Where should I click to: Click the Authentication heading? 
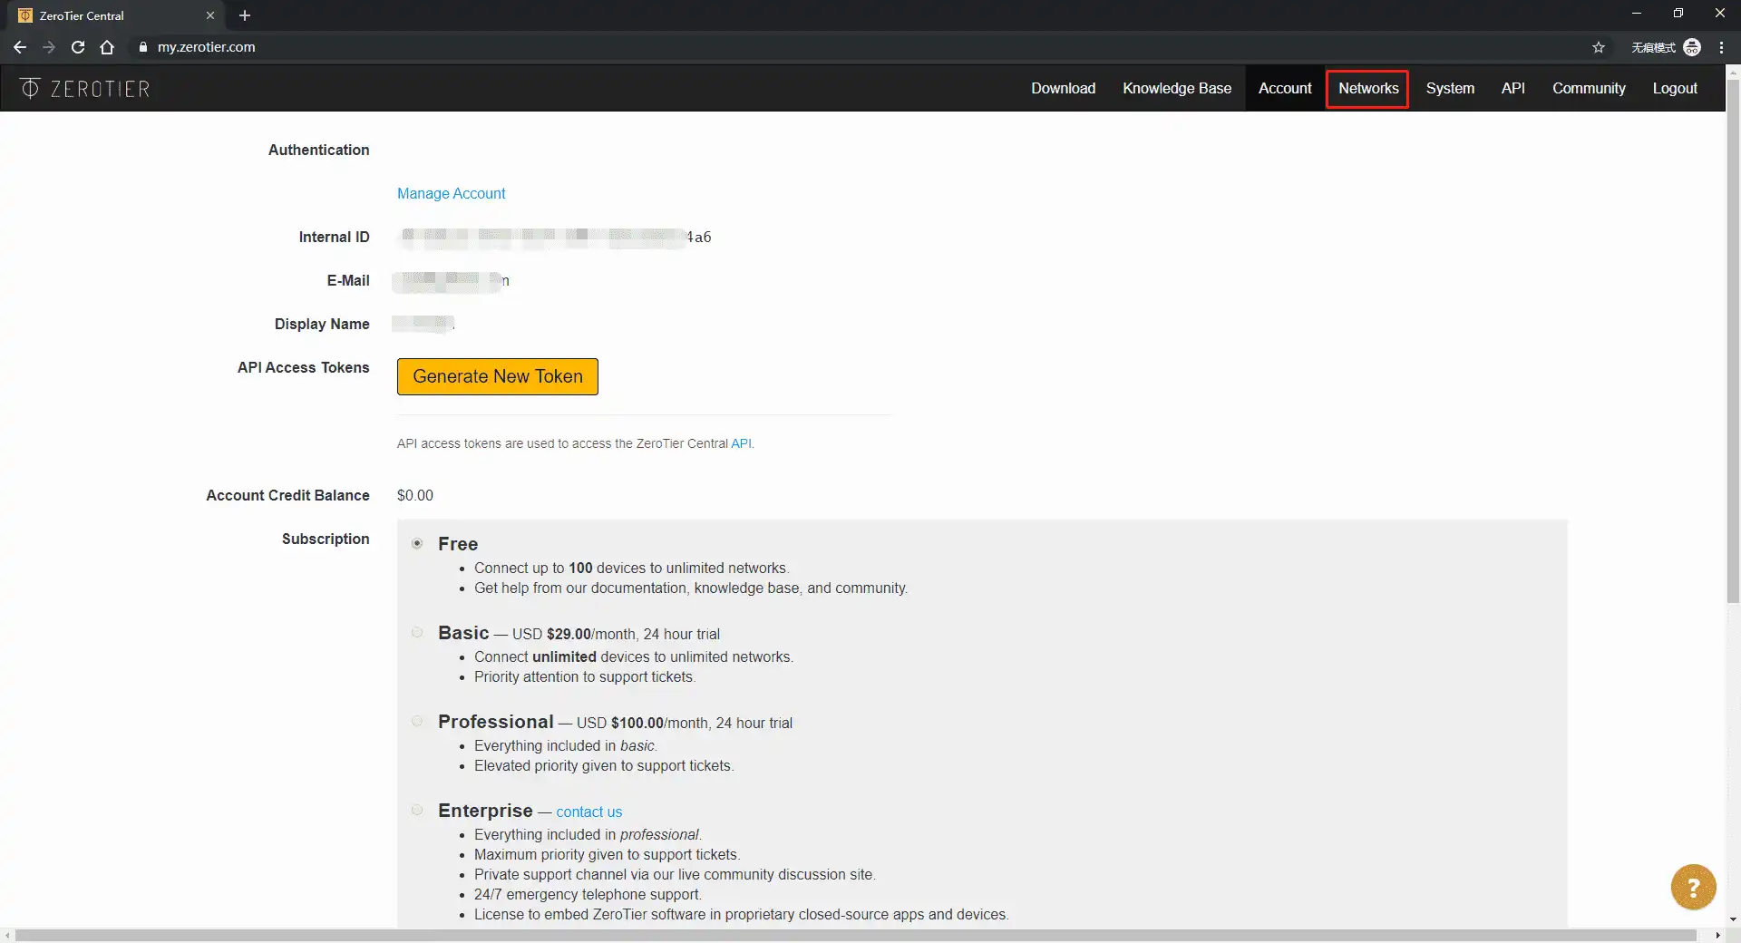point(318,150)
